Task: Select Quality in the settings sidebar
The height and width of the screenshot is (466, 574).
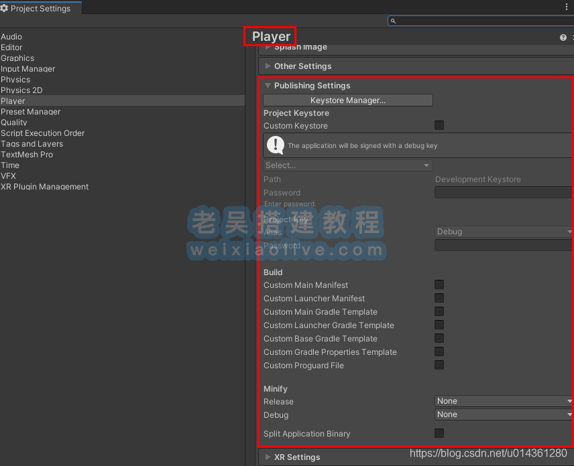Action: click(14, 122)
